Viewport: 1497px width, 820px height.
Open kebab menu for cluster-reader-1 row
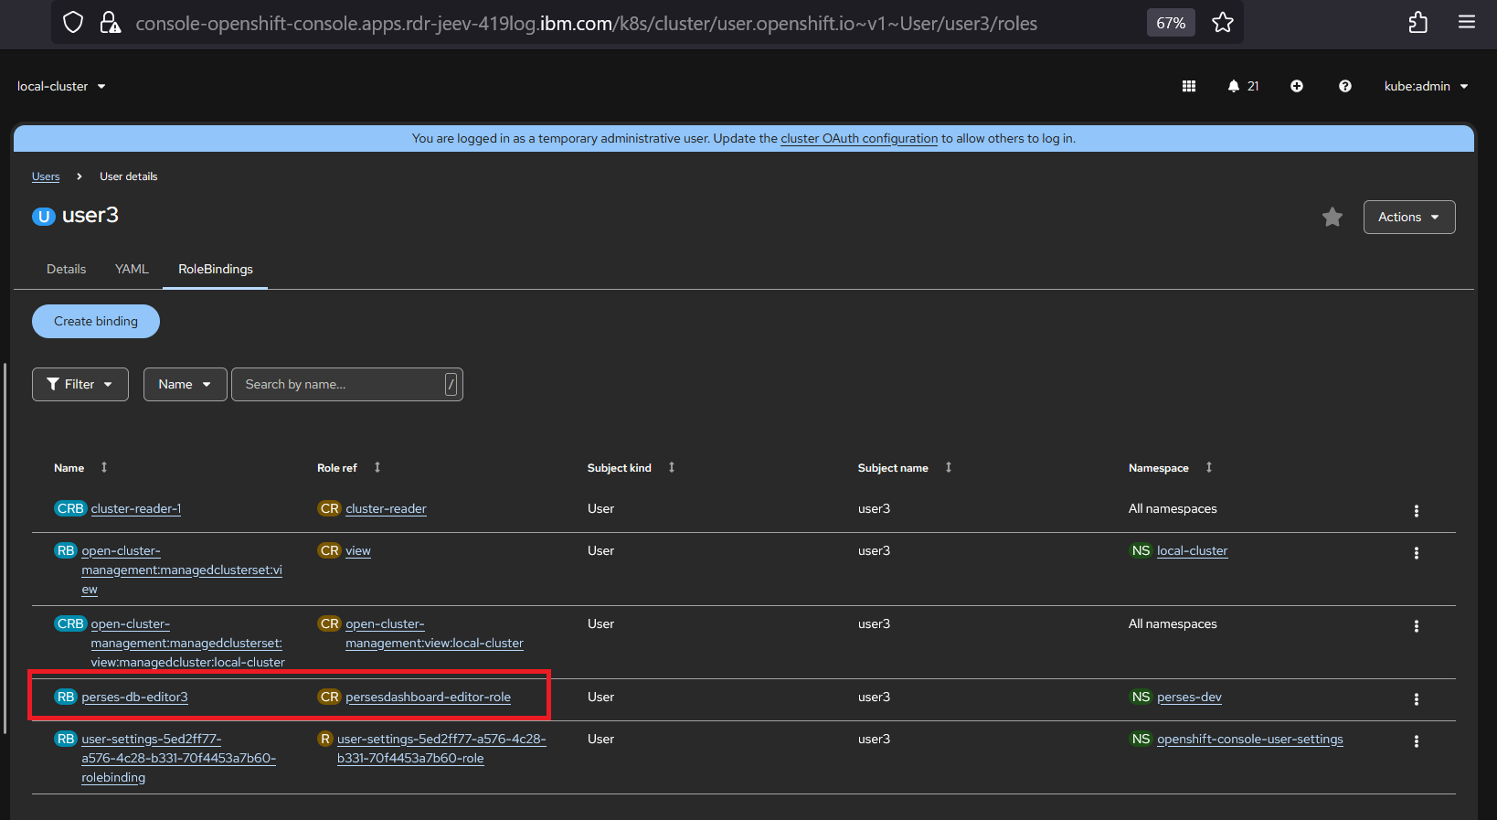coord(1416,511)
